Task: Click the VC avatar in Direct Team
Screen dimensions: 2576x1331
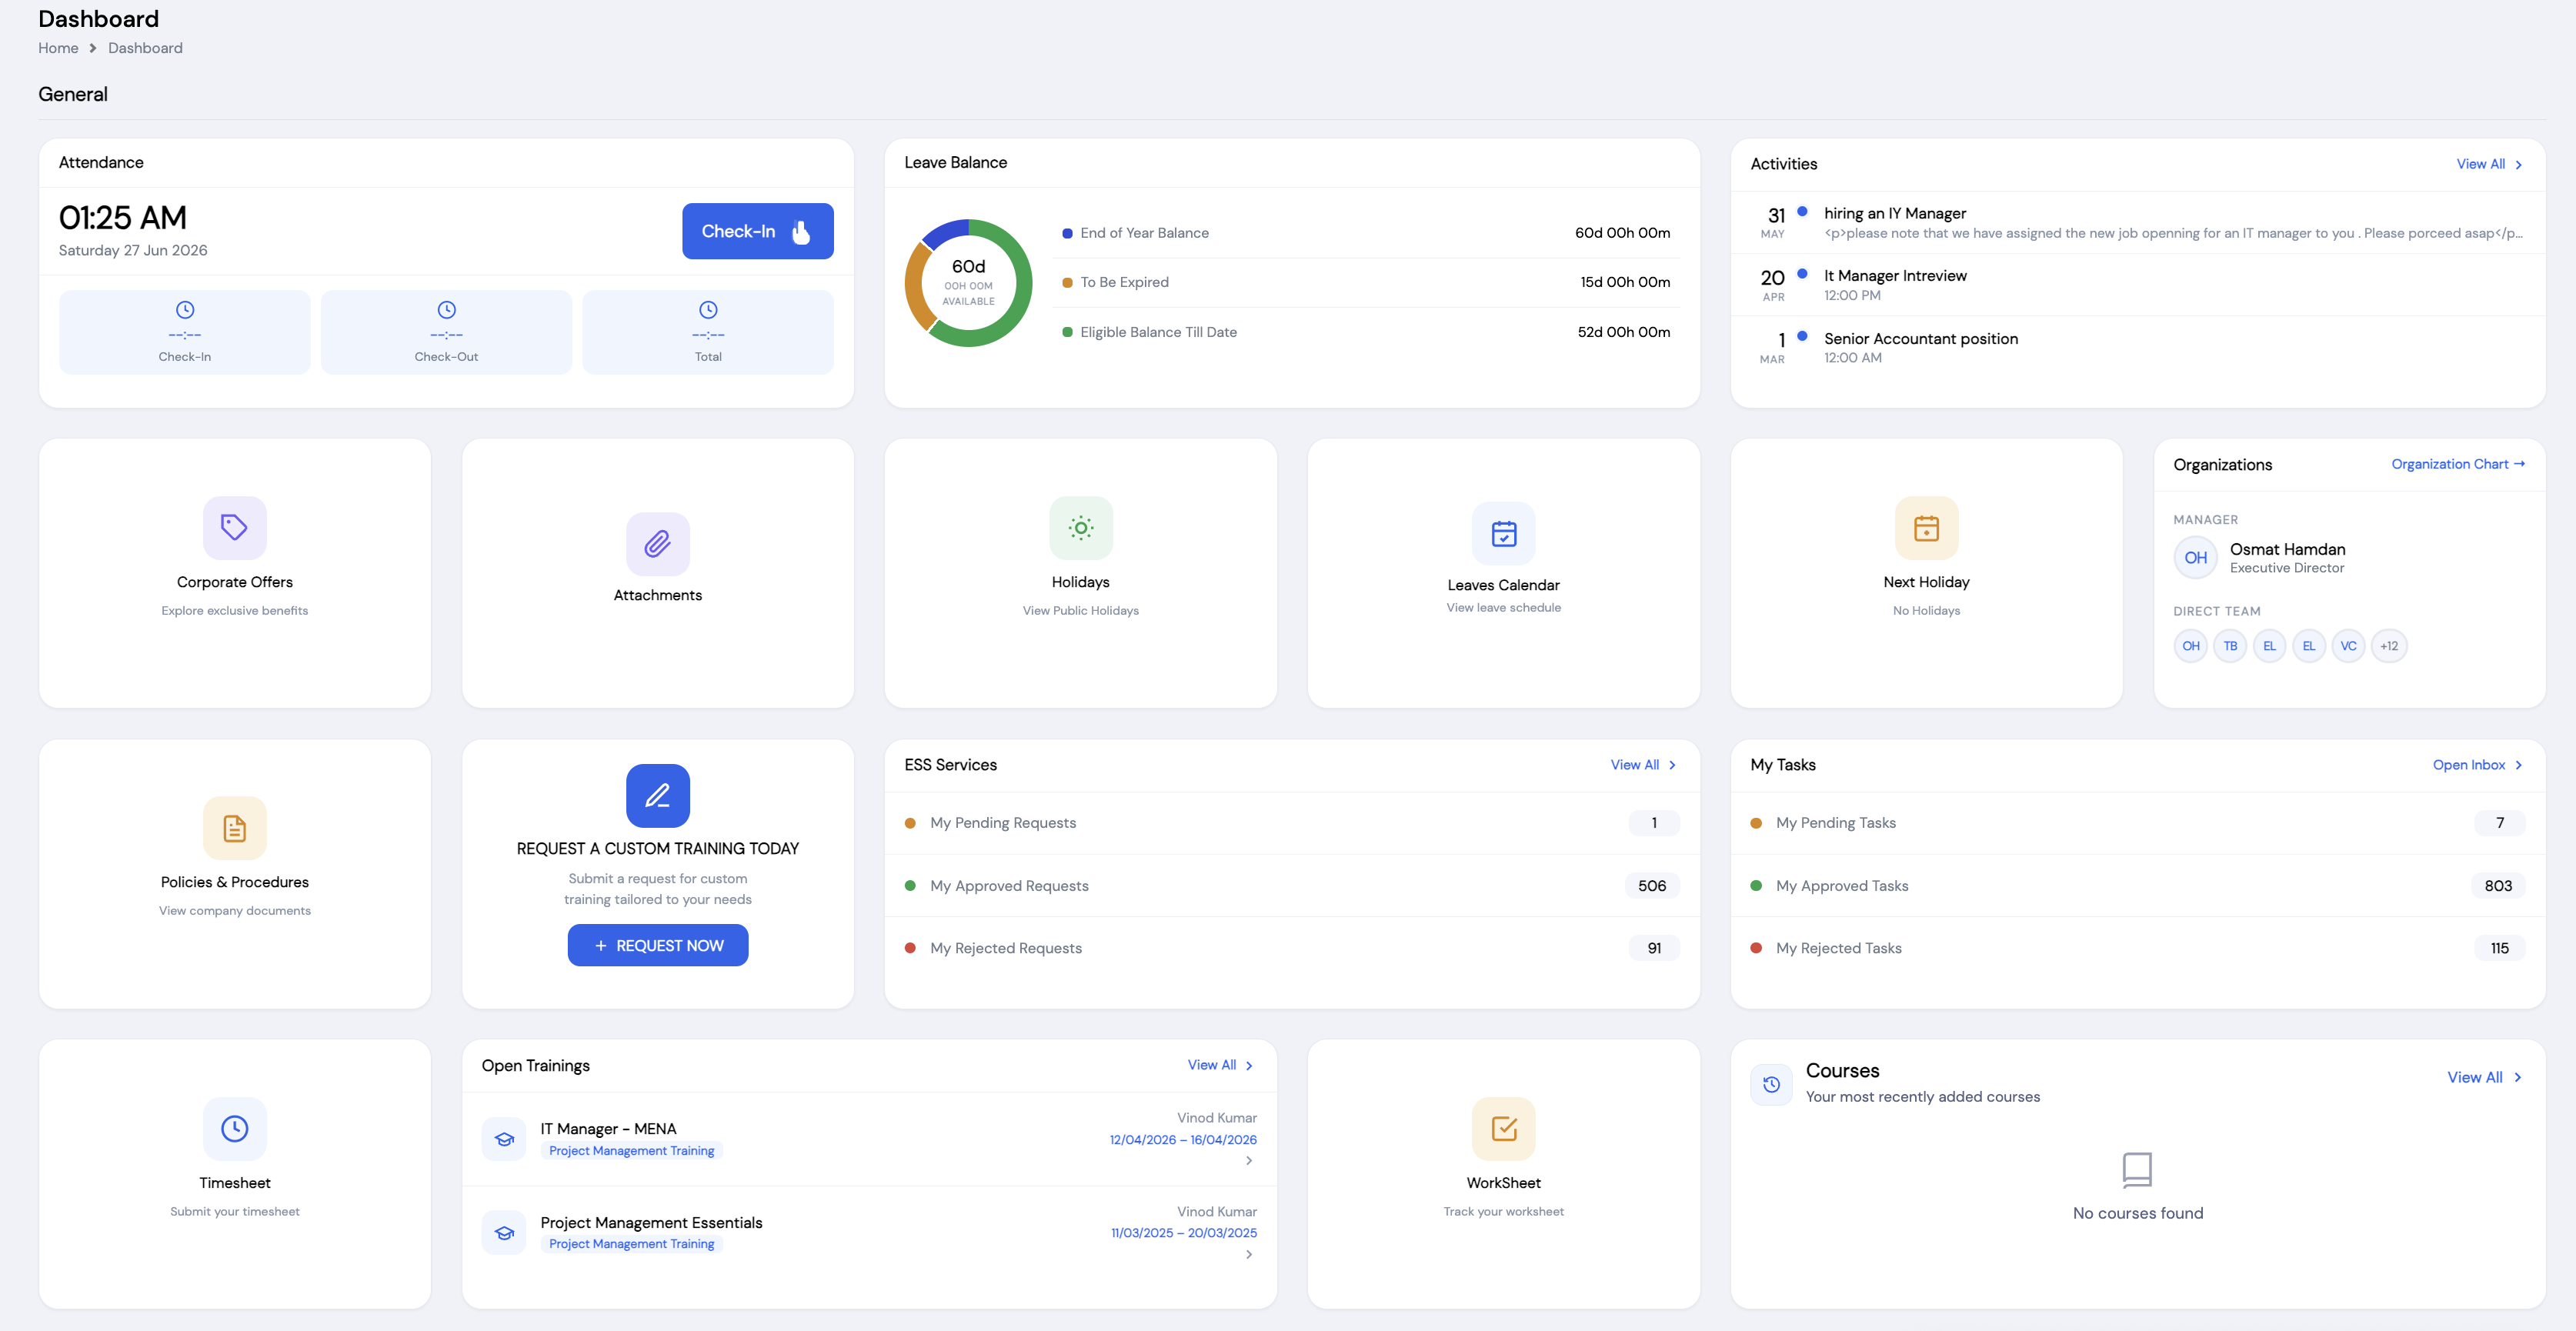Action: (2348, 646)
